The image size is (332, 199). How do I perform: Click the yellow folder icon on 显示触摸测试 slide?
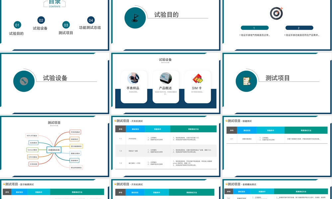point(4,184)
